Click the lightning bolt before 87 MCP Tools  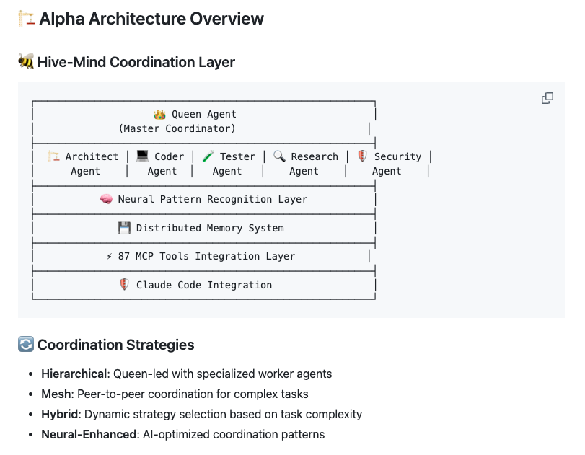pos(110,256)
